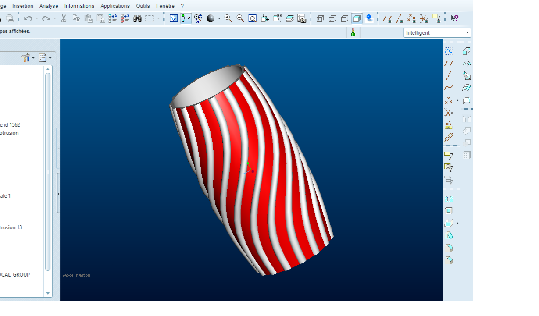Select the Coordinate System tool
Viewport: 539px width, 316px height.
click(448, 113)
